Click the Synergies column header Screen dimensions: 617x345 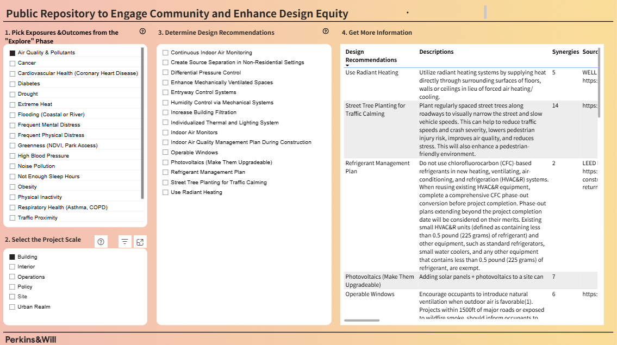[x=565, y=52]
